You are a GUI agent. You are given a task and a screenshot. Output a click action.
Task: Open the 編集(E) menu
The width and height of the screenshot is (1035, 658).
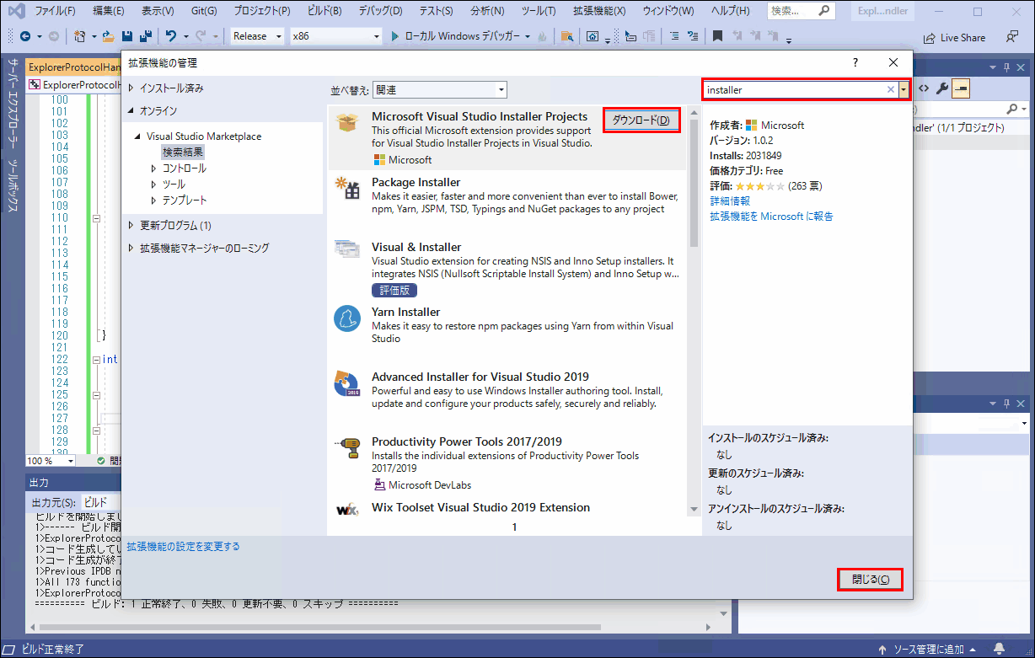tap(109, 12)
